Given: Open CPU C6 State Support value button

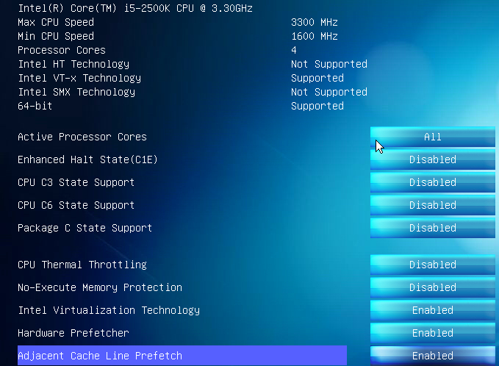Looking at the screenshot, I should click(432, 205).
